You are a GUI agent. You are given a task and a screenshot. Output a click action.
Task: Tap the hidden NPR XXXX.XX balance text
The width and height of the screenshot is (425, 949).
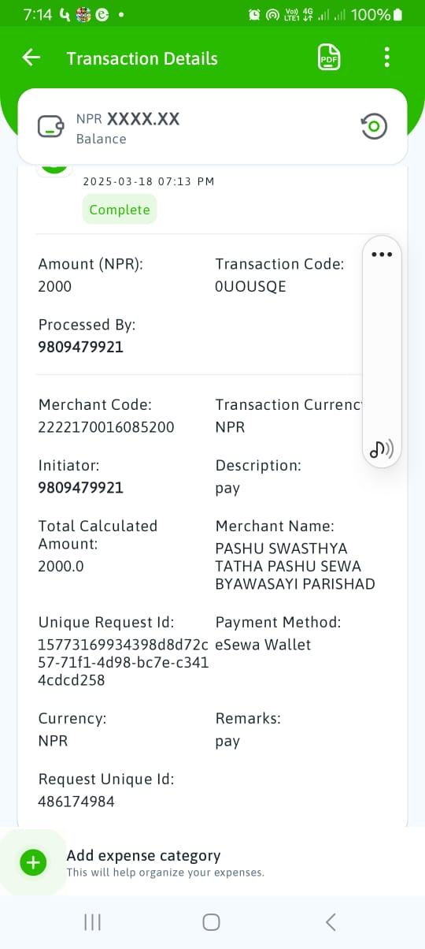pyautogui.click(x=128, y=120)
